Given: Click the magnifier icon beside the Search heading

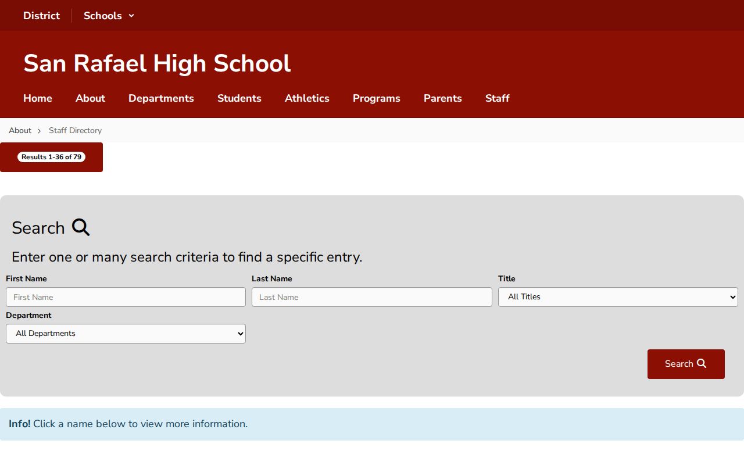Looking at the screenshot, I should (x=81, y=227).
